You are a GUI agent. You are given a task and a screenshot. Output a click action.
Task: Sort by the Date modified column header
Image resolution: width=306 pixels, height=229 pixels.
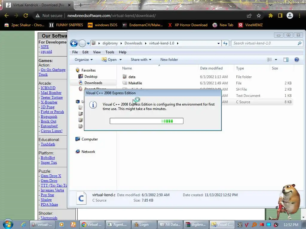211,68
